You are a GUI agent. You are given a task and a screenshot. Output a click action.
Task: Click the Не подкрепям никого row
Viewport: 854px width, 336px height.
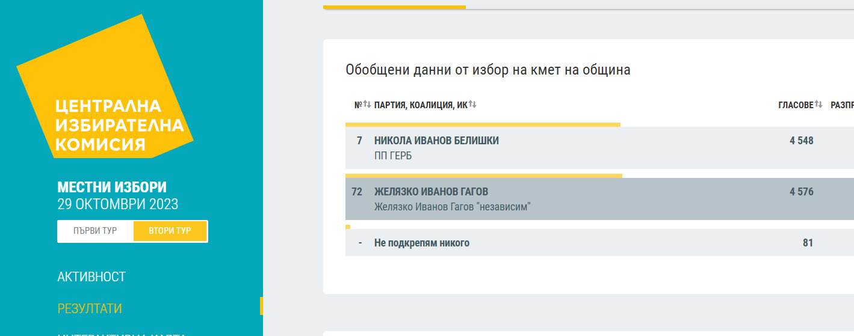(x=421, y=243)
